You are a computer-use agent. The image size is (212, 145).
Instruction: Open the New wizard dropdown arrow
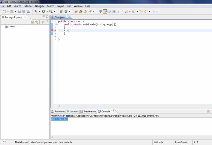click(8, 11)
